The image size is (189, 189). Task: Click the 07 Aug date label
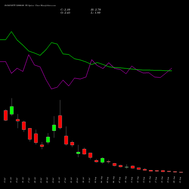120,180
